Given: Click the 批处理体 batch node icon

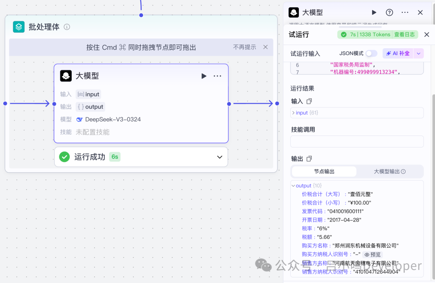Looking at the screenshot, I should [x=19, y=27].
